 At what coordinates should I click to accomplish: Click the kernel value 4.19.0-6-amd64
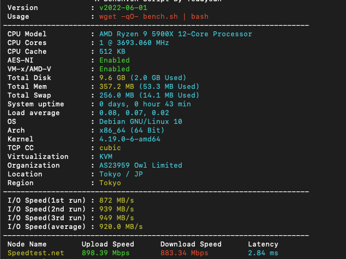point(130,139)
